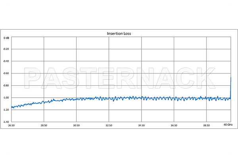The image size is (238, 158).
Task: Pick the 38.50 x-axis frequency label
Action: tap(206, 125)
